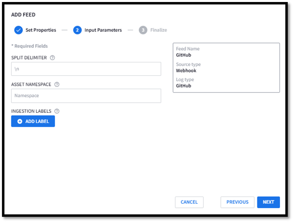Go to the Set Properties step
Screen dimensions: 293x222
(41, 30)
